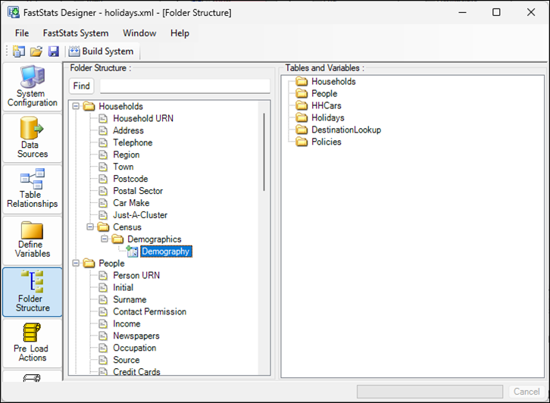This screenshot has height=403, width=550.
Task: Select HHCars label in right pane
Action: coord(327,105)
